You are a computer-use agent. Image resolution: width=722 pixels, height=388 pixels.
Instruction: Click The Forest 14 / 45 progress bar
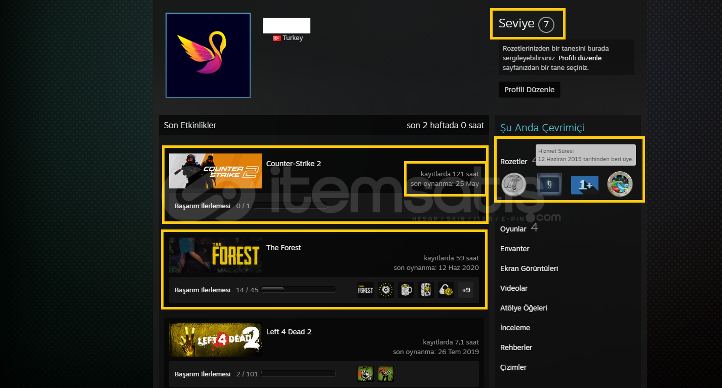click(298, 290)
